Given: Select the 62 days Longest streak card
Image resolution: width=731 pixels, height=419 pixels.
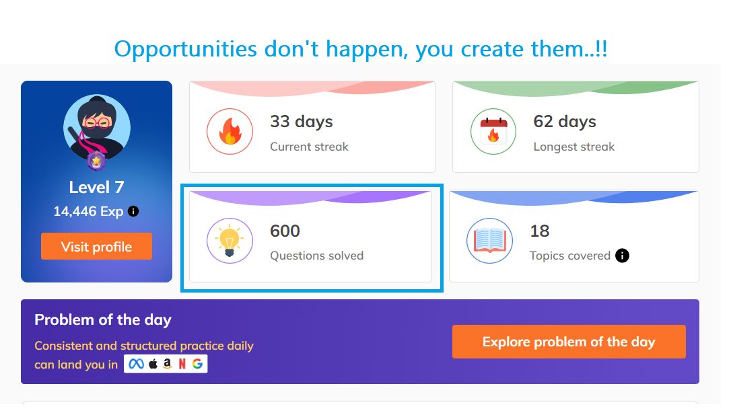Looking at the screenshot, I should tap(576, 126).
